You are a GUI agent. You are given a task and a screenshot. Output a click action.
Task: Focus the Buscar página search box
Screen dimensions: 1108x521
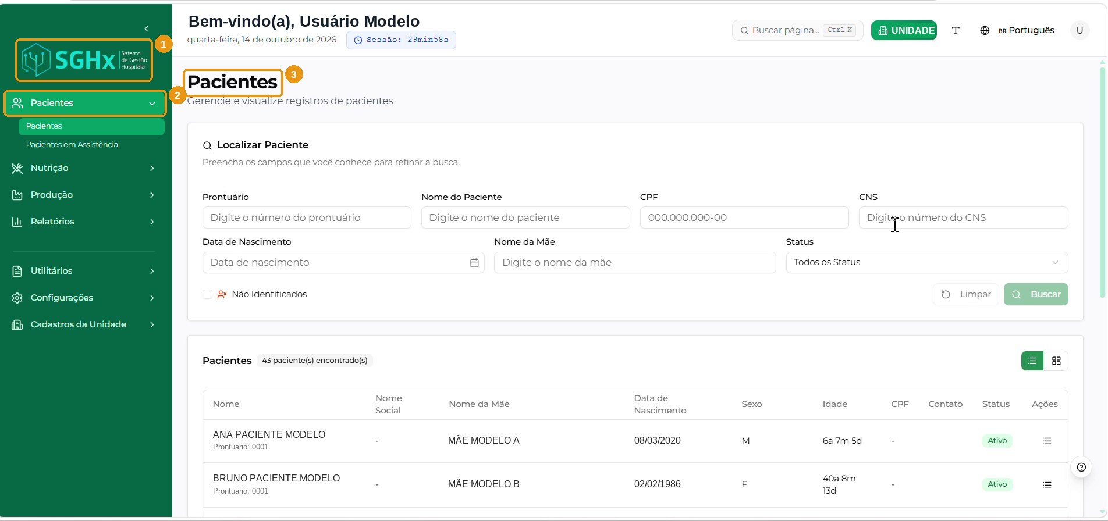click(797, 30)
